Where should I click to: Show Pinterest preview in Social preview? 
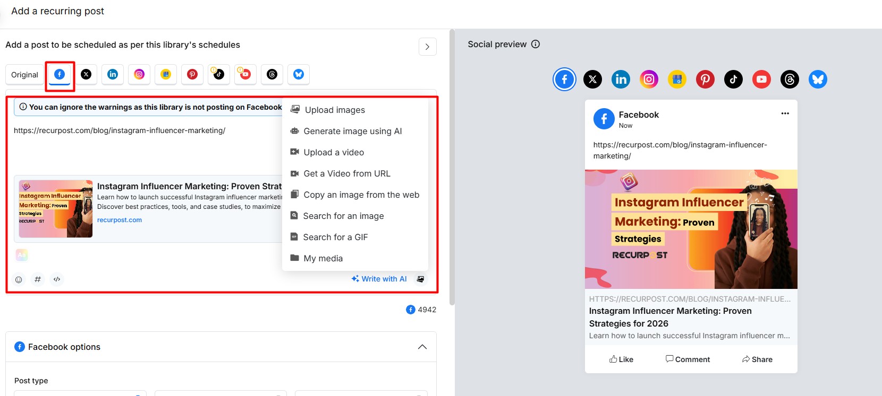705,80
